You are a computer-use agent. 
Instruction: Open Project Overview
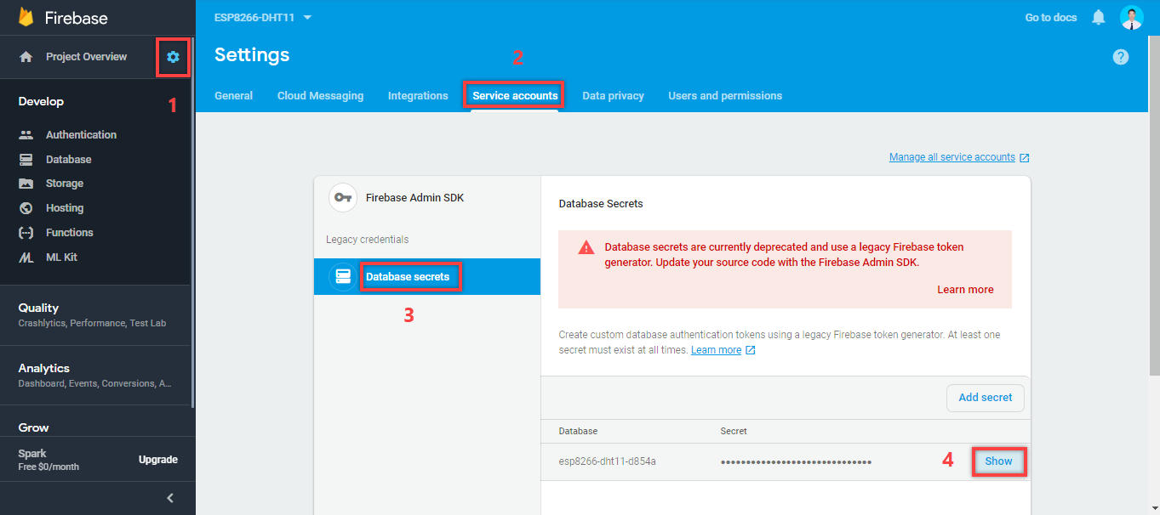click(86, 57)
